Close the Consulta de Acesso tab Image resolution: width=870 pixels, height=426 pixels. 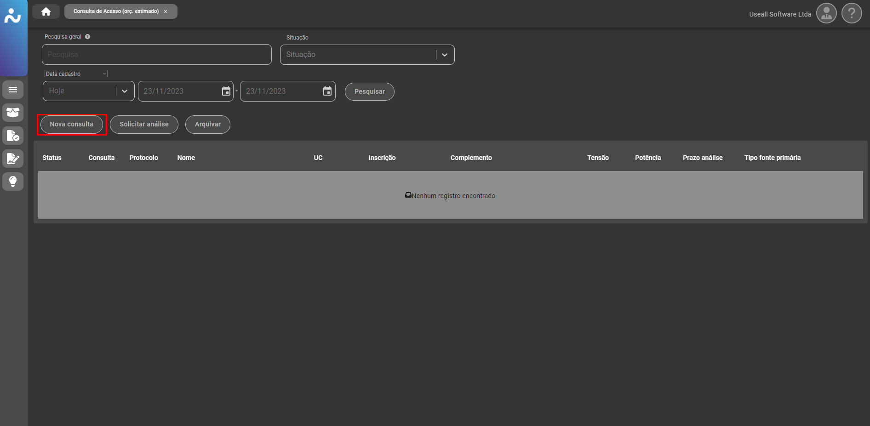[166, 11]
